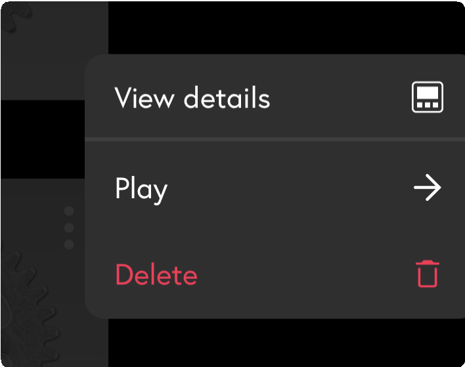Collapse the popup via the three-dot button
The height and width of the screenshot is (367, 465).
pos(69,228)
